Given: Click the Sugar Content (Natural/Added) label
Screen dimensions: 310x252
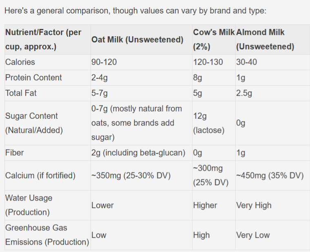Looking at the screenshot, I should (x=34, y=123).
